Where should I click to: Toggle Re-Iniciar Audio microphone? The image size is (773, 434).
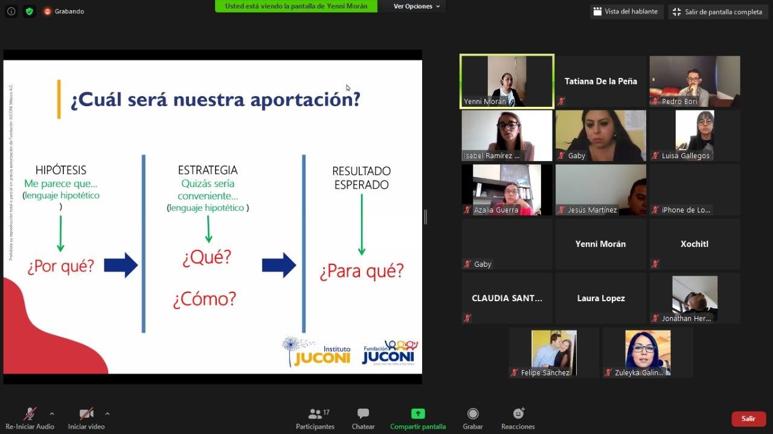[30, 419]
